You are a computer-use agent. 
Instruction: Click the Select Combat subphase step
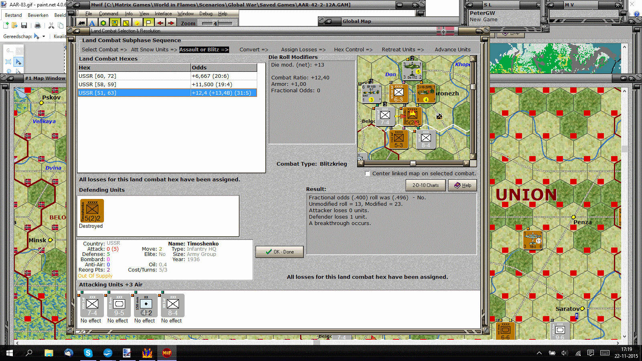click(104, 50)
